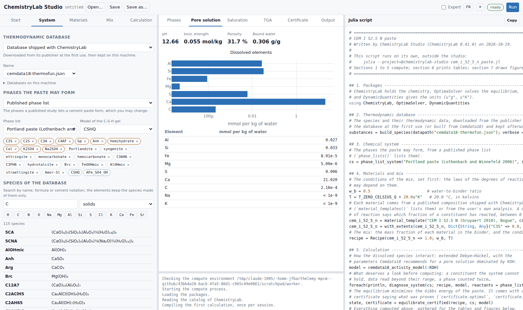Remove the Na2SO4 chip using its ×

pyautogui.click(x=61, y=149)
